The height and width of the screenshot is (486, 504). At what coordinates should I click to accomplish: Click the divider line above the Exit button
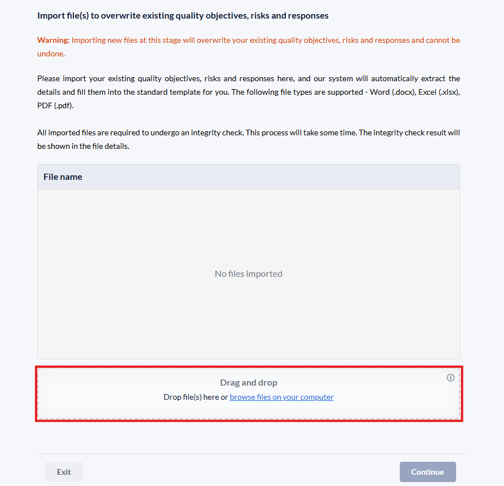(251, 453)
